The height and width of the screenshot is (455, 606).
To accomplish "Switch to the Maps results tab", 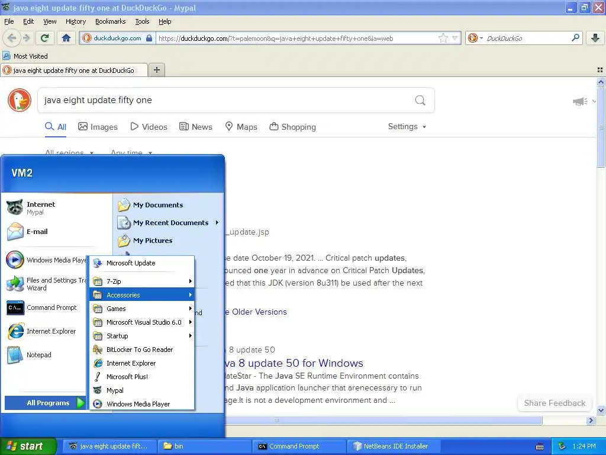I will click(x=241, y=127).
